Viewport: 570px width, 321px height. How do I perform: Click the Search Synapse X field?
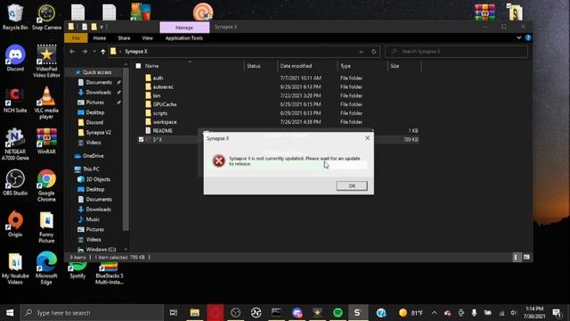[456, 52]
